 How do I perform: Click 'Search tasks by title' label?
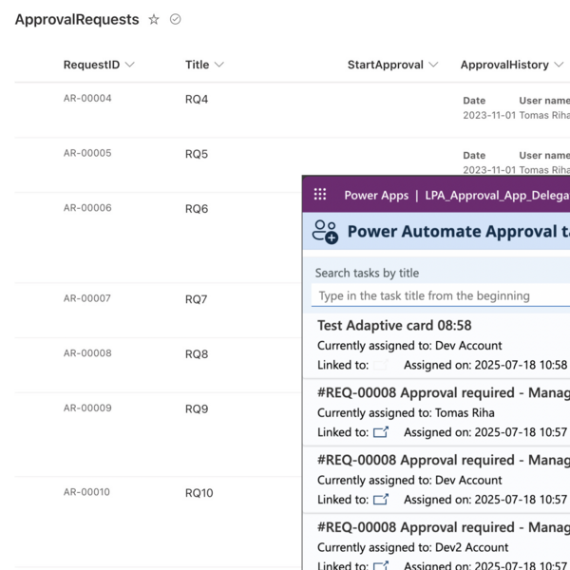pos(367,273)
